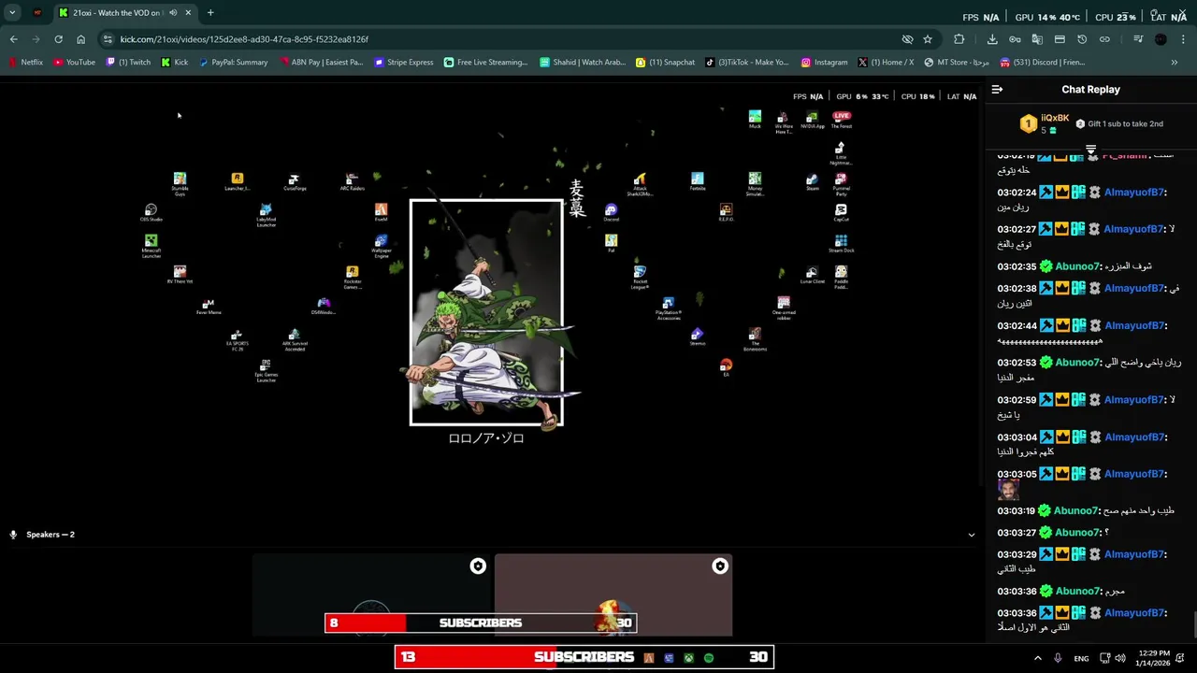Switch to the pinned red-icon tab
The width and height of the screenshot is (1197, 673).
click(37, 13)
